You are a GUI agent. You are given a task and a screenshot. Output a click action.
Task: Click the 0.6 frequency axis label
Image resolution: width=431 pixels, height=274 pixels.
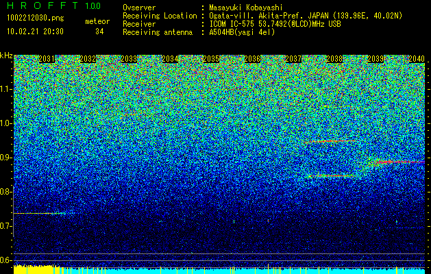[5, 260]
